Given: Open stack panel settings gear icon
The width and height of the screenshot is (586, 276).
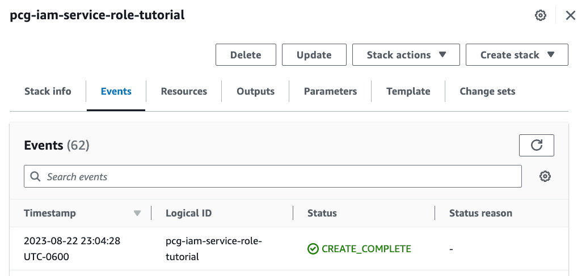Looking at the screenshot, I should click(x=541, y=15).
